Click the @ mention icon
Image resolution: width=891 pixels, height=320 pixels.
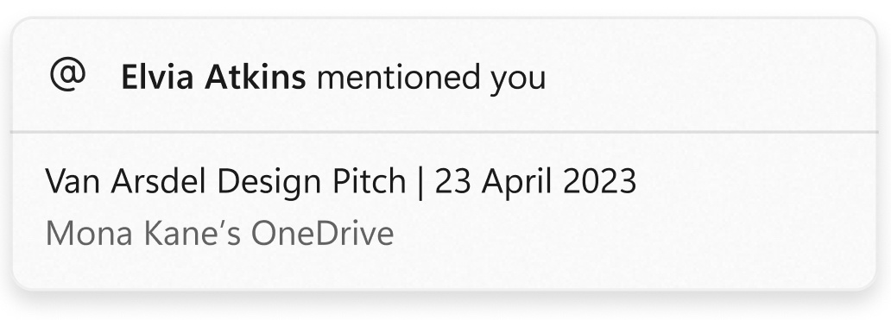(67, 75)
